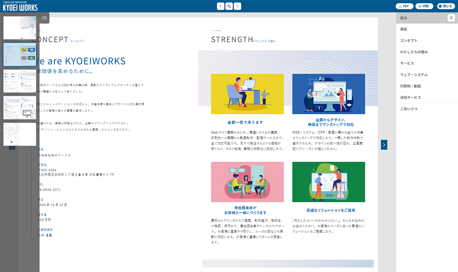Jump to 自社サービス section
Screen dimensions: 458x272
427,98
